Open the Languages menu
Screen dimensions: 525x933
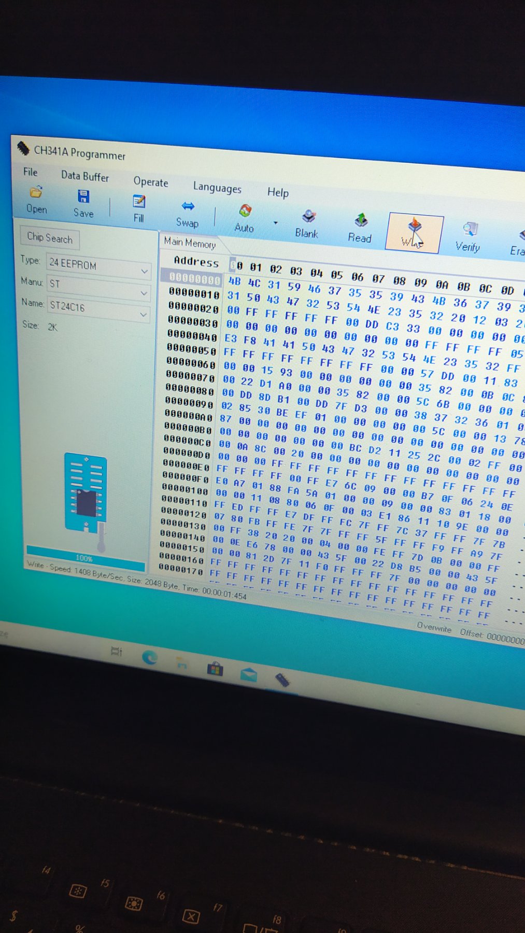click(x=217, y=188)
